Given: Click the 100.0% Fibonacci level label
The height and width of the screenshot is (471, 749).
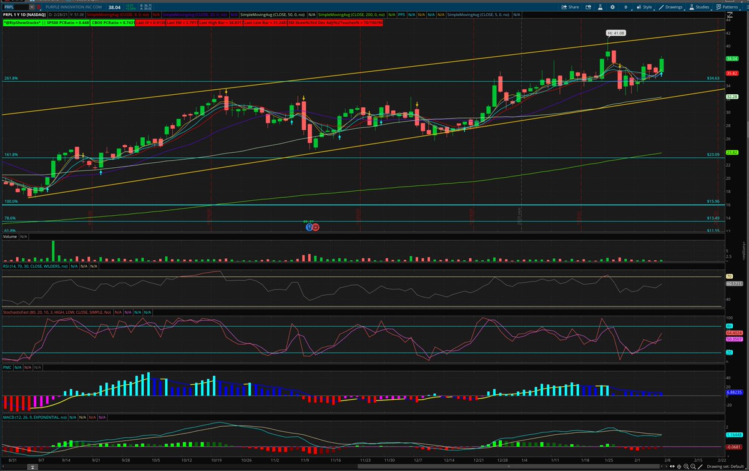Looking at the screenshot, I should tap(11, 202).
